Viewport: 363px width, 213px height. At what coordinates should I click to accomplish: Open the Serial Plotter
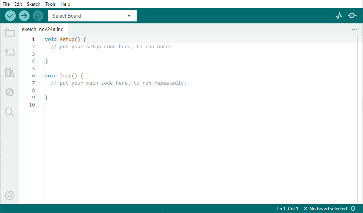coord(339,16)
